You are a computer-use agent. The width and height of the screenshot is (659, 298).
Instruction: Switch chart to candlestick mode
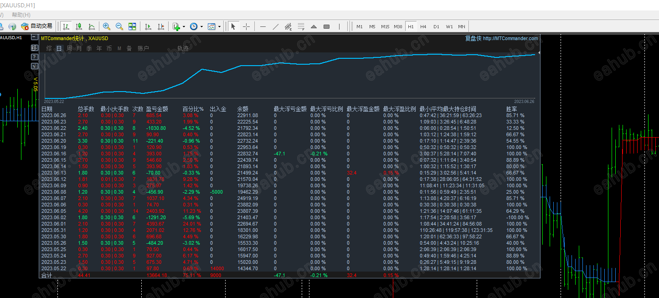pyautogui.click(x=79, y=26)
